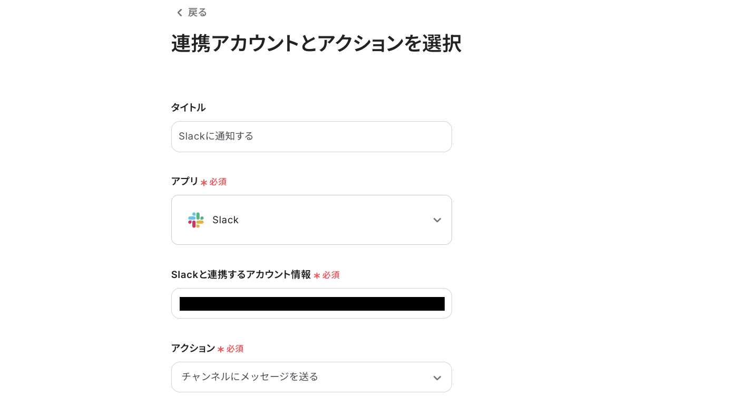Click the Slackと連携するアカウント情報 label
The height and width of the screenshot is (416, 745).
(241, 274)
